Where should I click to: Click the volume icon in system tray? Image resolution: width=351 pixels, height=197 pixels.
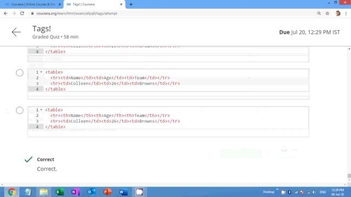click(314, 192)
